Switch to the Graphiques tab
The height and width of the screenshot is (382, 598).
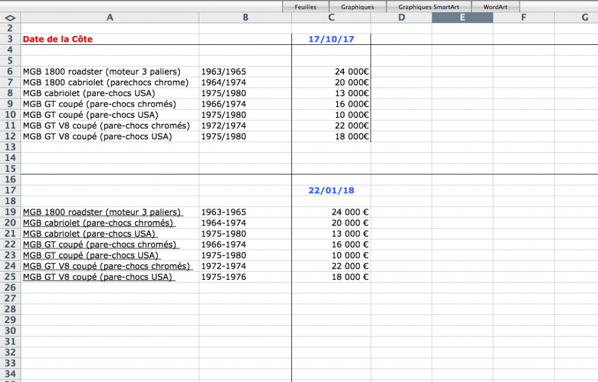pyautogui.click(x=357, y=7)
